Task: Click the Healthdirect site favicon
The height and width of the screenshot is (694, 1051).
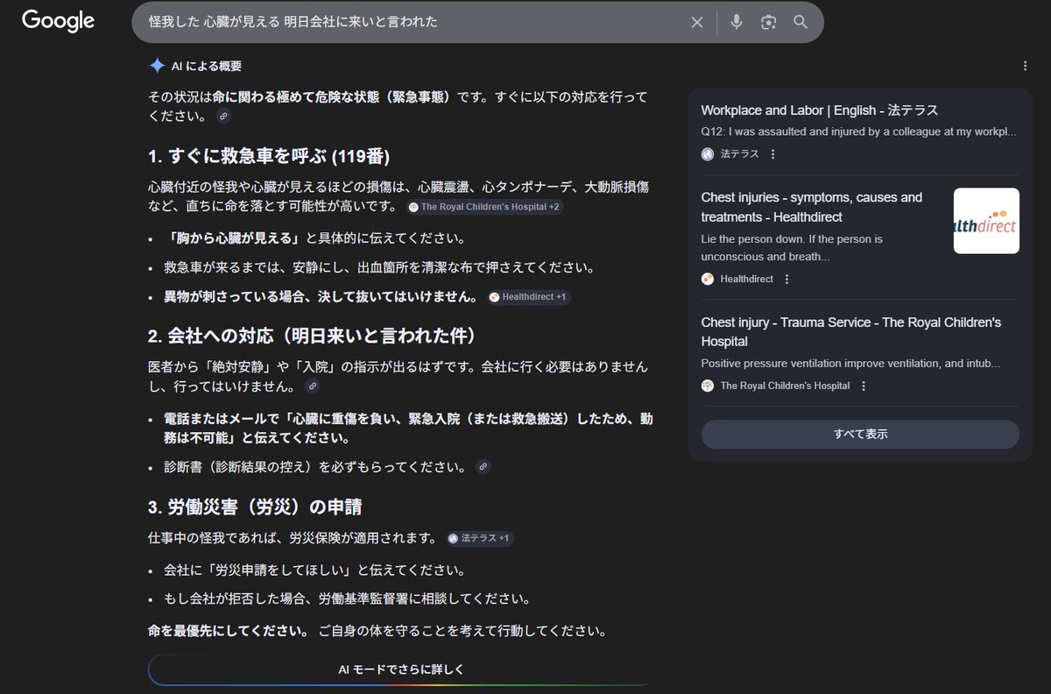Action: click(708, 279)
